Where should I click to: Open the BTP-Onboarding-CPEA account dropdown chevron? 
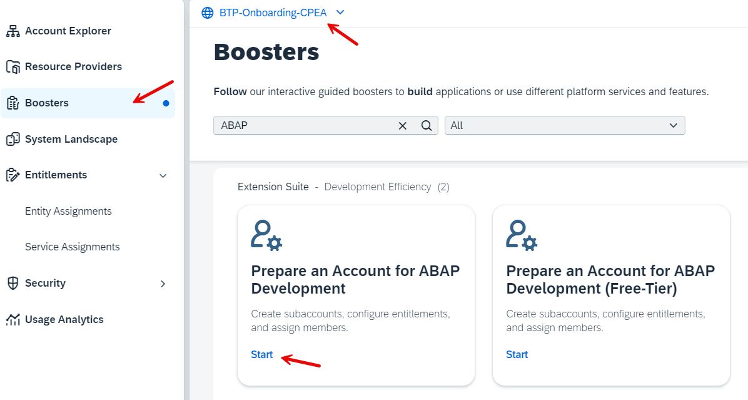(x=340, y=13)
